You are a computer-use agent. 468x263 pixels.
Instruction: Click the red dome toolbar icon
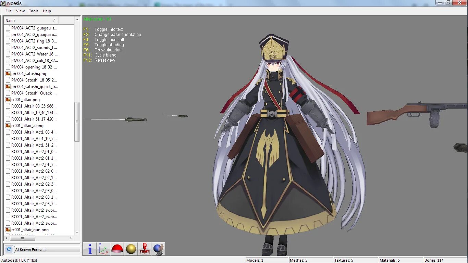[x=117, y=249]
